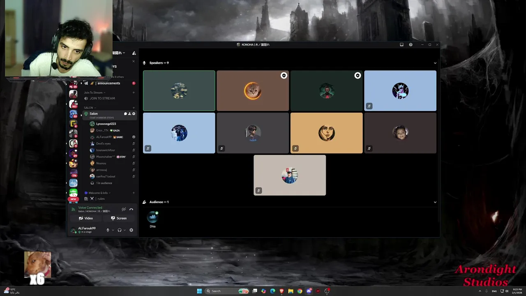
Task: Open Brave browser from taskbar
Action: tap(281, 291)
